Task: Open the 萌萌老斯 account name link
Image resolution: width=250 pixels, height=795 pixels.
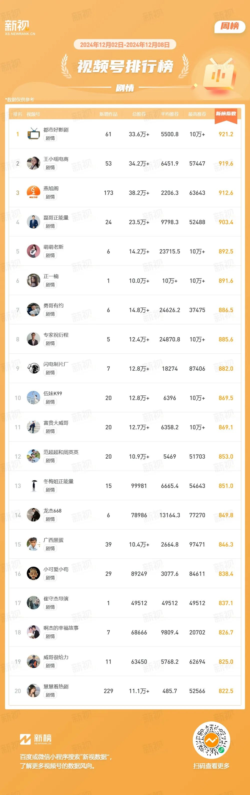Action: (x=53, y=247)
